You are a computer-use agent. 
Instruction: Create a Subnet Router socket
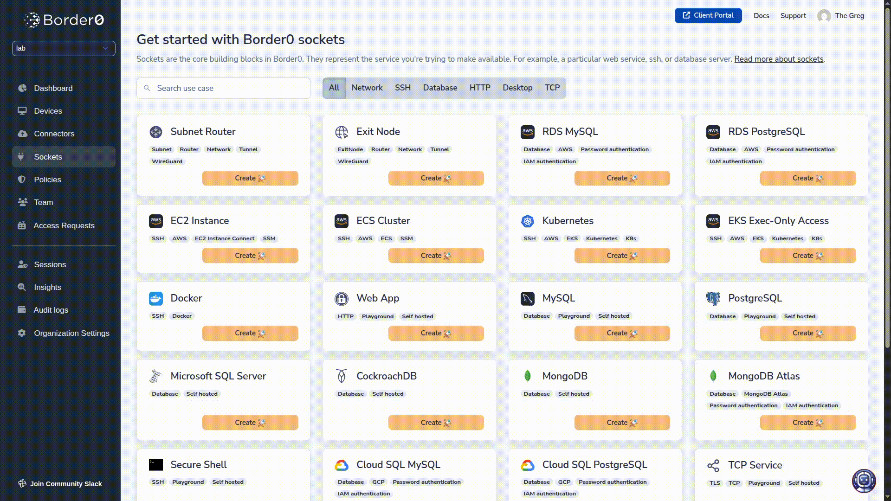(250, 178)
